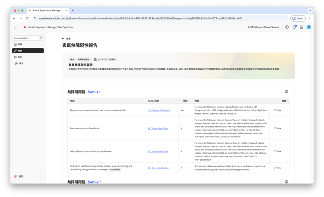Open a new browser tab with plus

(x=73, y=10)
